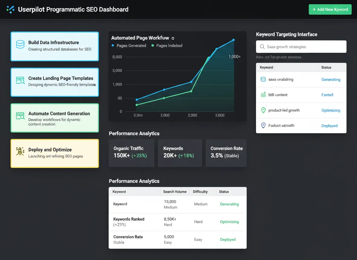357x260 pixels.
Task: Click the pin icon beside product-led growth
Action: pos(263,110)
